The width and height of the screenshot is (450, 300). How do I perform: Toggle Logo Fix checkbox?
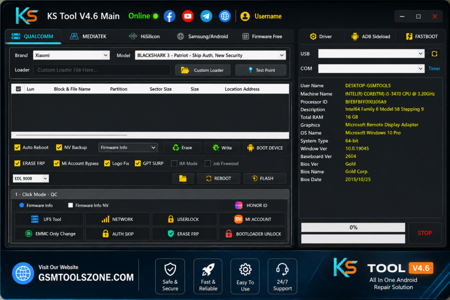point(107,163)
